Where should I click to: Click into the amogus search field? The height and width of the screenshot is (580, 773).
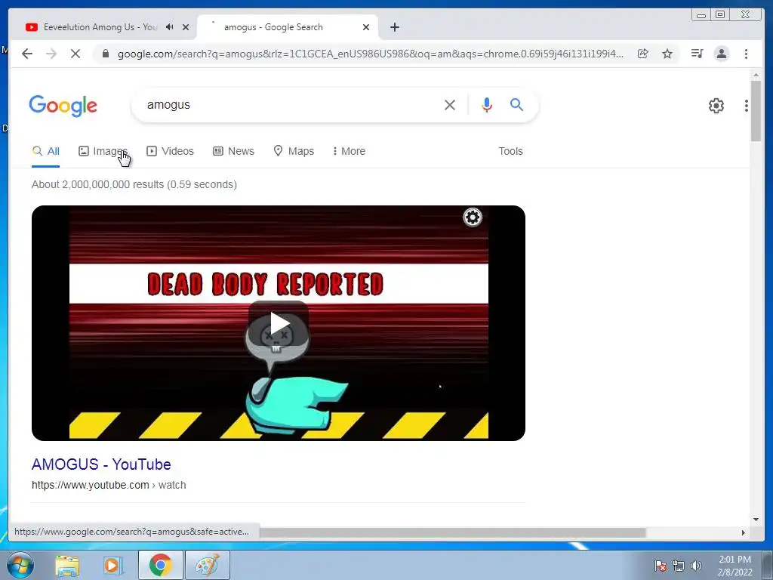coord(291,105)
